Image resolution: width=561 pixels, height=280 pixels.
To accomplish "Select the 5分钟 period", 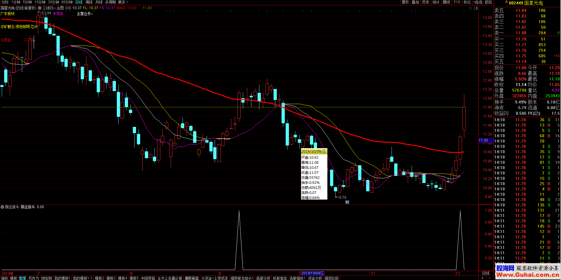I will click(x=27, y=2).
